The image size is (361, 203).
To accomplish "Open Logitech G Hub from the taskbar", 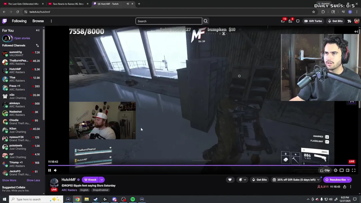I will (105, 199).
